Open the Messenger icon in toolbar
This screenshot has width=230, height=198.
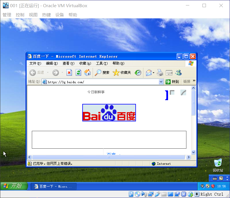[x=178, y=73]
